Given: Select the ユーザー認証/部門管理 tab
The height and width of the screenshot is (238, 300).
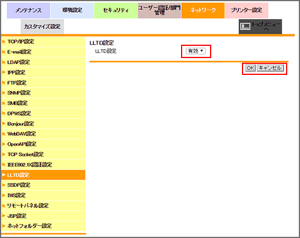Looking at the screenshot, I should [160, 10].
